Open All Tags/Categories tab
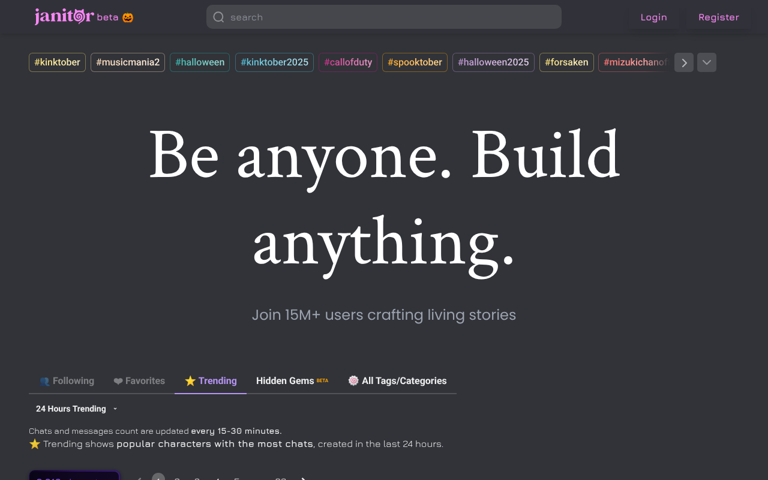 397,381
